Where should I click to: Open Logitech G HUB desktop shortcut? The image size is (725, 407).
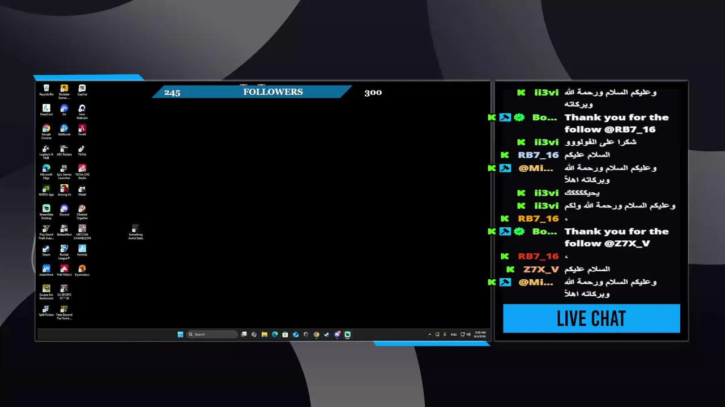(x=46, y=151)
